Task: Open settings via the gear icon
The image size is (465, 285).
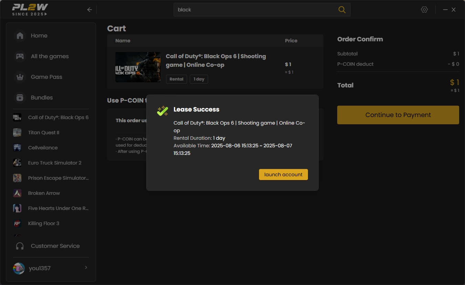Action: pyautogui.click(x=424, y=10)
